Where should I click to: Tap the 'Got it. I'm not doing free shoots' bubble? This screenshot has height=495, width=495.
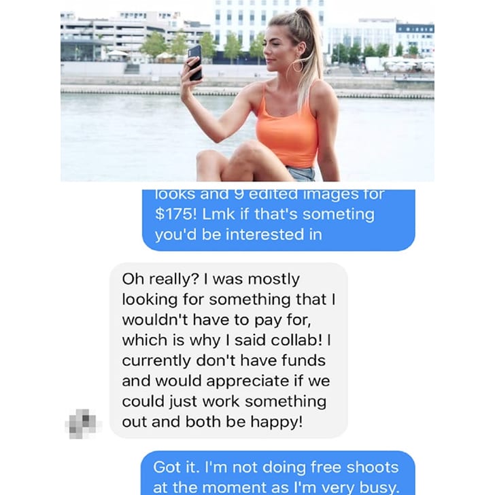[x=278, y=473]
